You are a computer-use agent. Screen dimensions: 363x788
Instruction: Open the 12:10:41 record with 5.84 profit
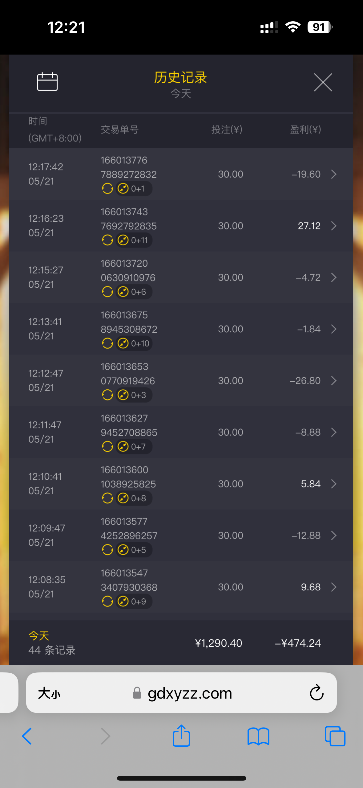click(181, 484)
